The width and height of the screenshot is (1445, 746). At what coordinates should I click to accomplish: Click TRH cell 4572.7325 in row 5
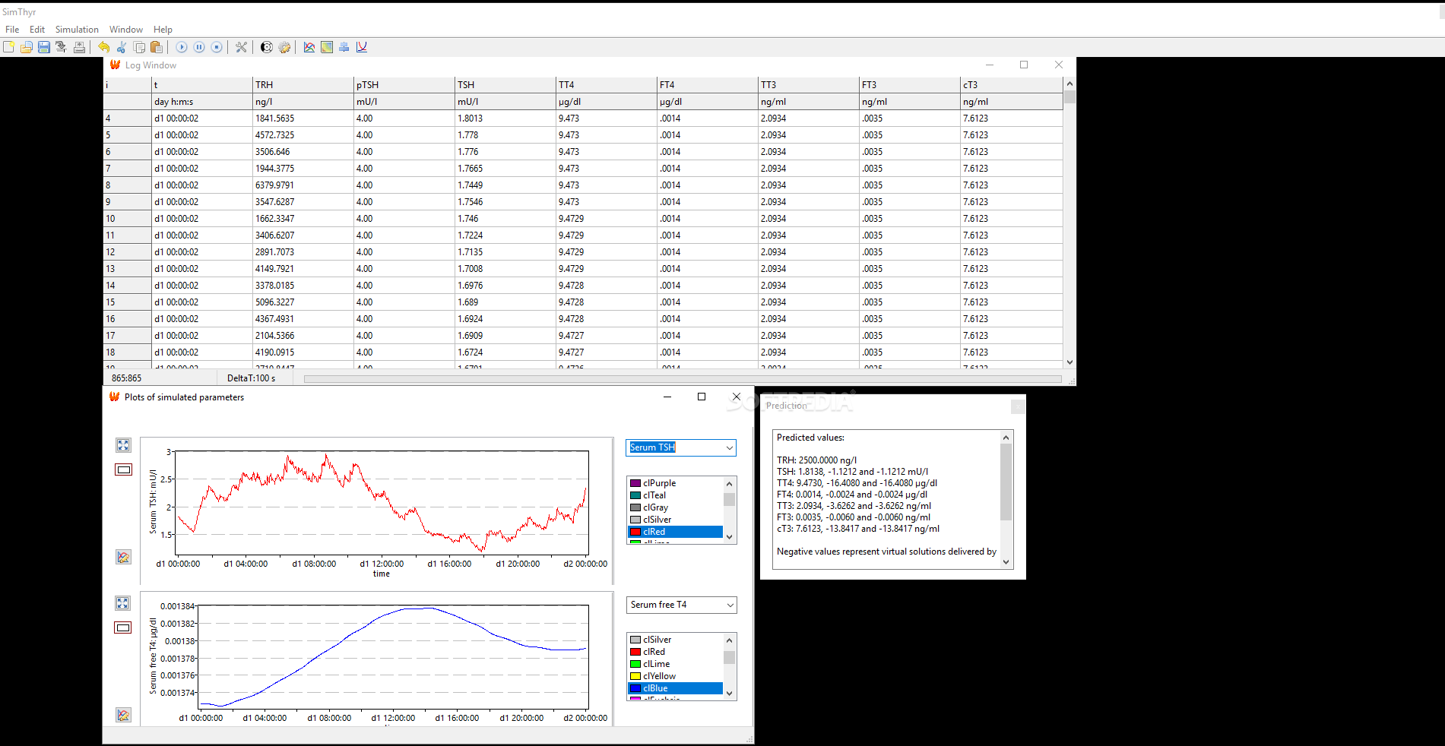[x=303, y=135]
